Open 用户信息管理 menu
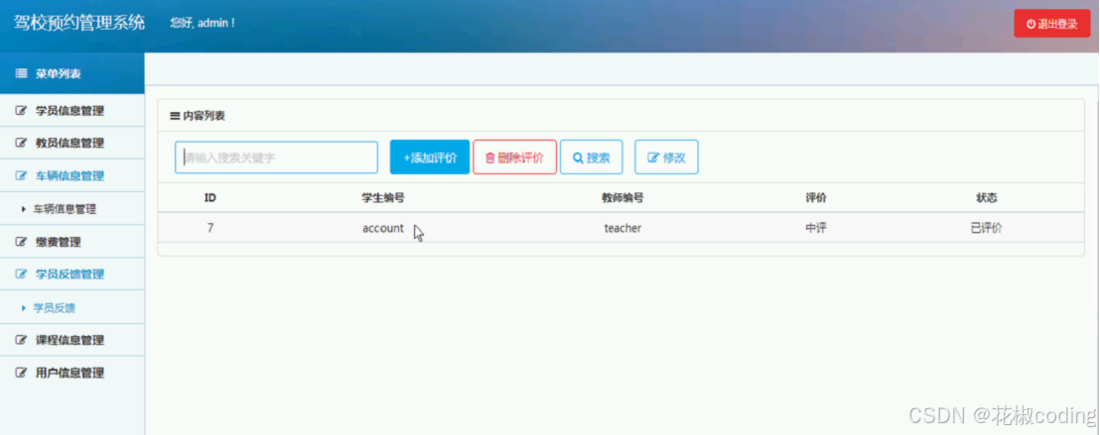1100x435 pixels. 72,373
